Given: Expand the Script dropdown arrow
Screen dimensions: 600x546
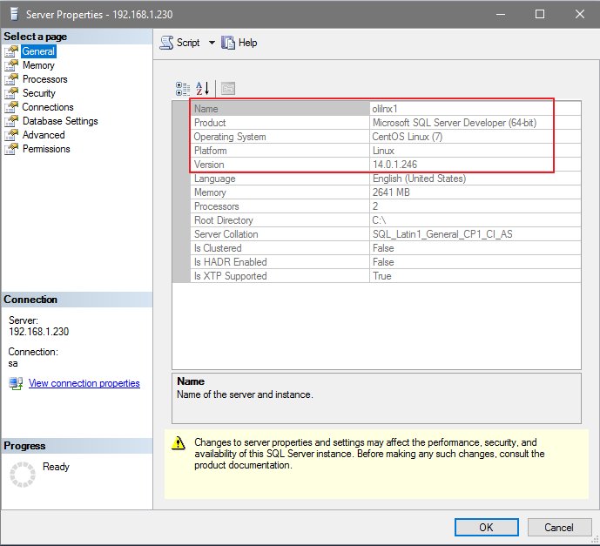Looking at the screenshot, I should click(212, 43).
